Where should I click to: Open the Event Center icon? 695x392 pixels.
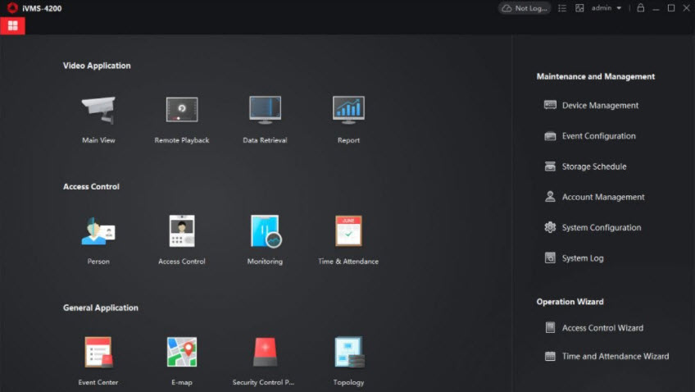(98, 352)
